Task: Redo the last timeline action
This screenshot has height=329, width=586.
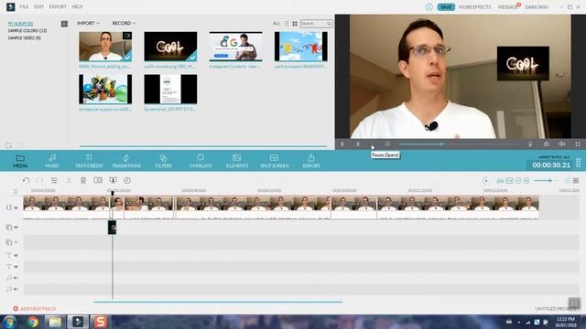Action: [x=39, y=181]
